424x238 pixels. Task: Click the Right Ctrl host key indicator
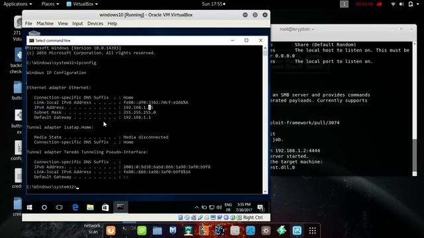[253, 218]
